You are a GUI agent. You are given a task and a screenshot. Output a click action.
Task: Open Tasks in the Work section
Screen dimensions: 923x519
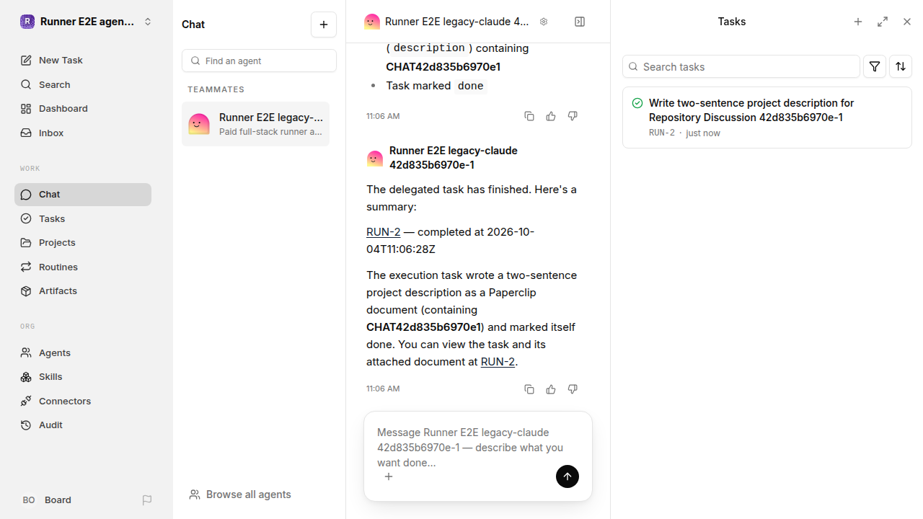click(83, 218)
